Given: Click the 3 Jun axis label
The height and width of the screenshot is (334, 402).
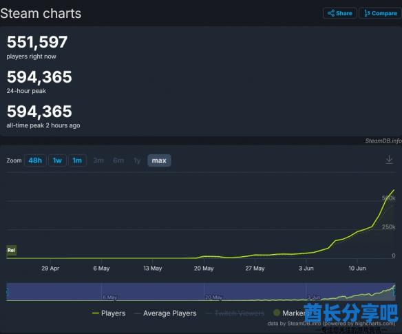Looking at the screenshot, I should pos(306,269).
